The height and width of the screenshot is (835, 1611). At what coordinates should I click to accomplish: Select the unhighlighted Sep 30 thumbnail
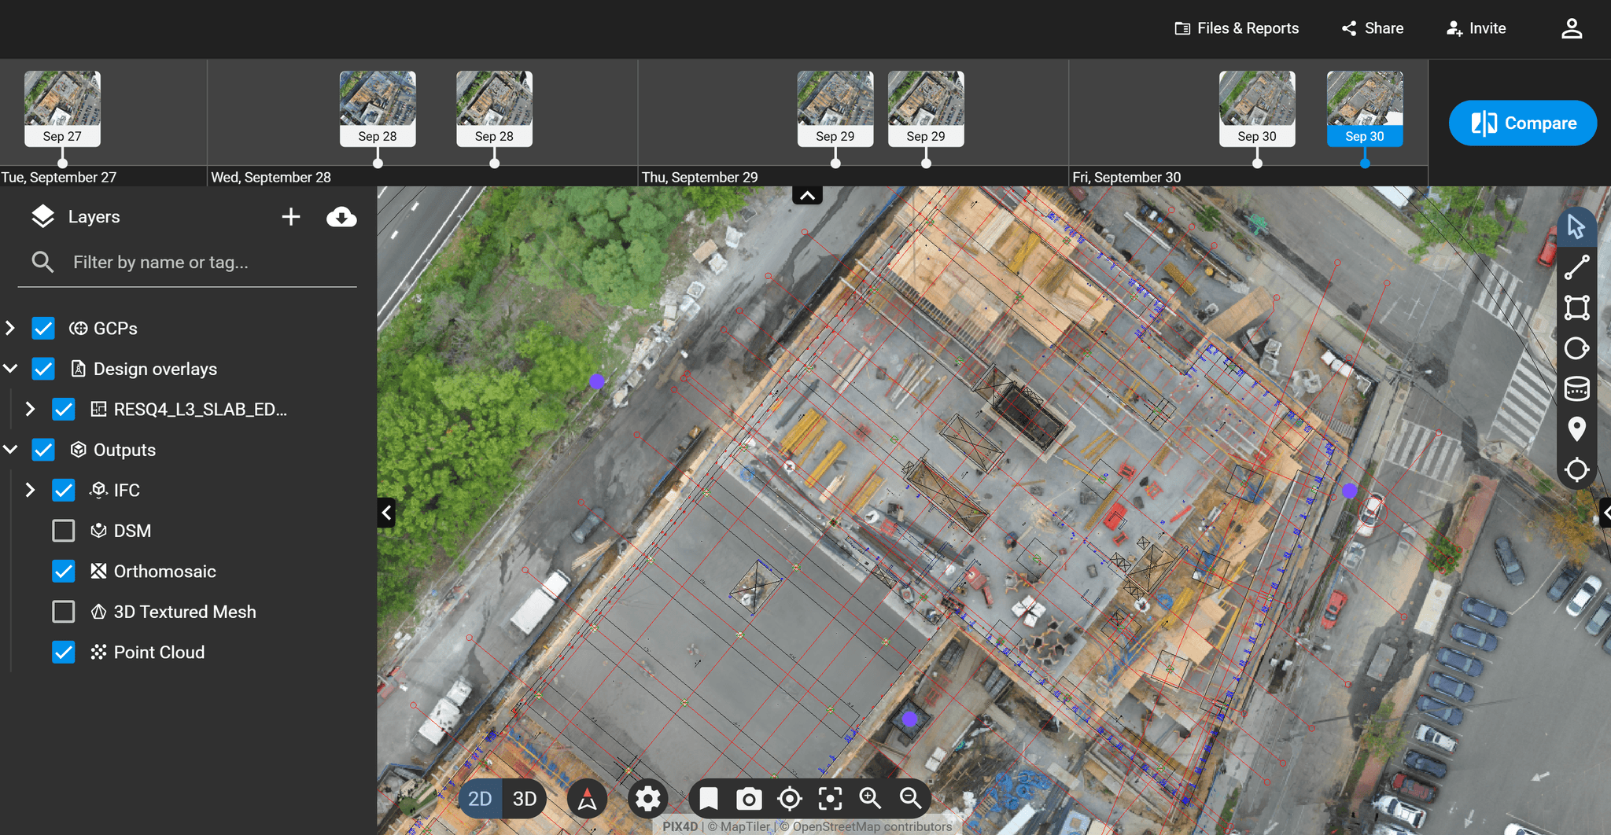[x=1257, y=109]
